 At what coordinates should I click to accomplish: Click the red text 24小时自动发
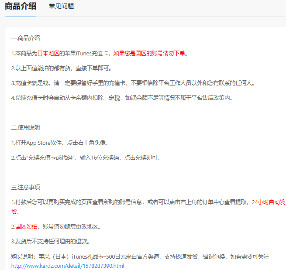point(269,202)
